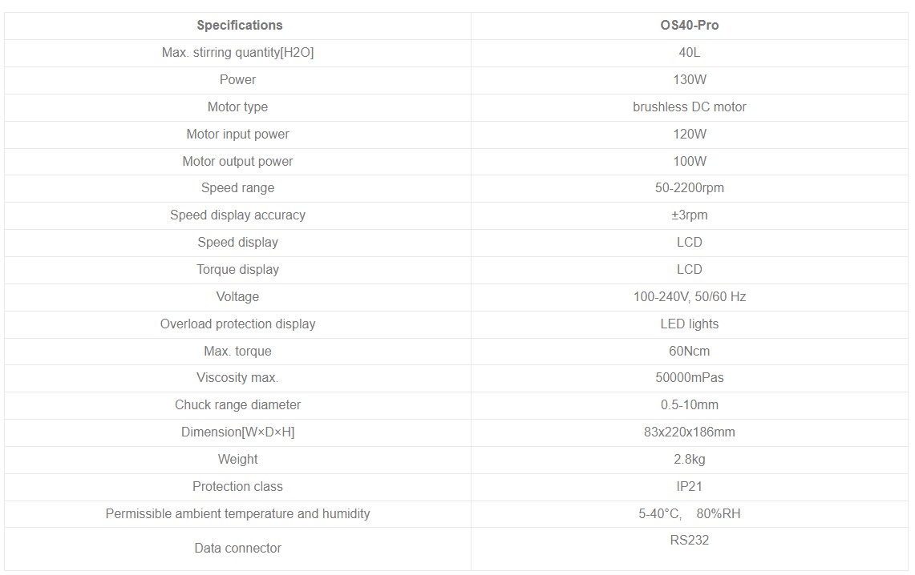
Task: Select the Max. stirring quantity[H2O] label
Action: pos(237,52)
